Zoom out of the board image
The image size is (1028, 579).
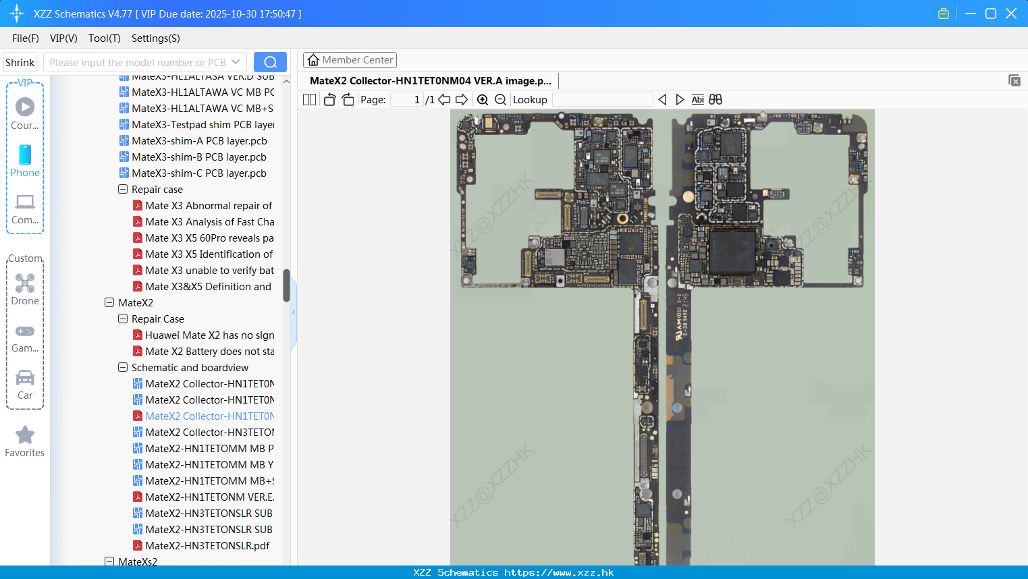click(x=500, y=100)
